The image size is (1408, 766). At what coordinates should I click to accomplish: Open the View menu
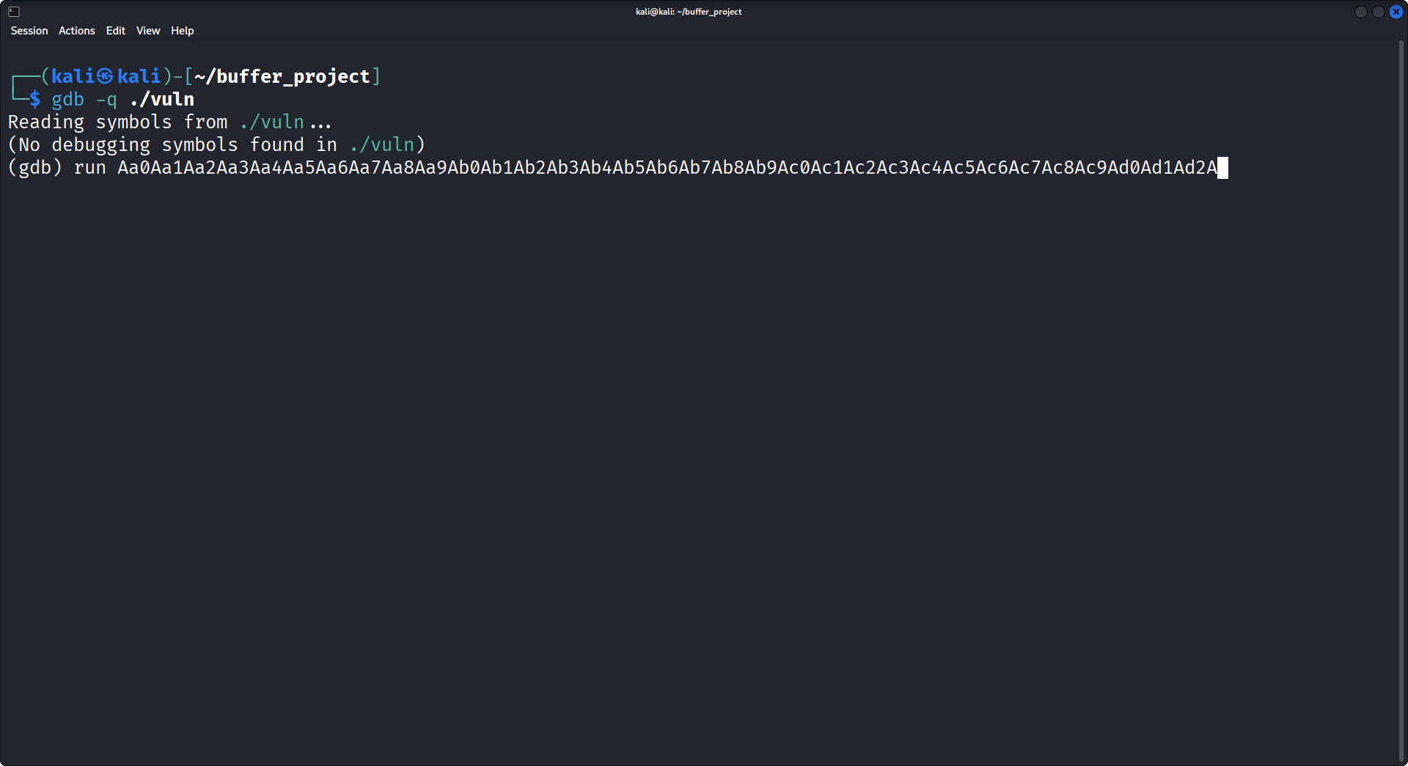pos(147,31)
